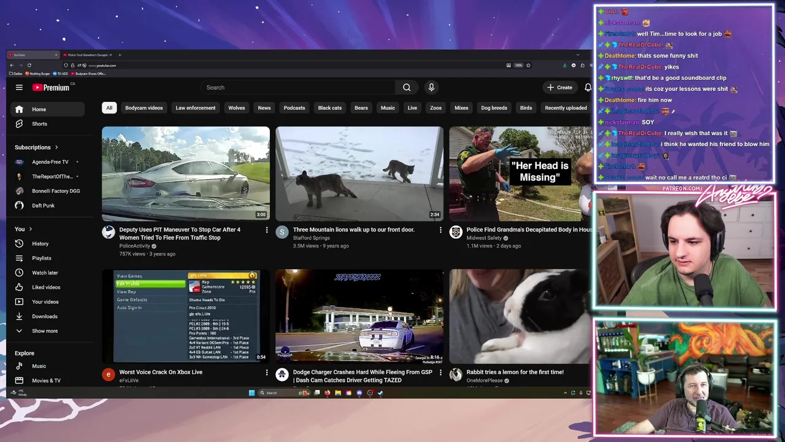This screenshot has height=442, width=785.
Task: Open Firefox from the taskbar
Action: (327, 393)
